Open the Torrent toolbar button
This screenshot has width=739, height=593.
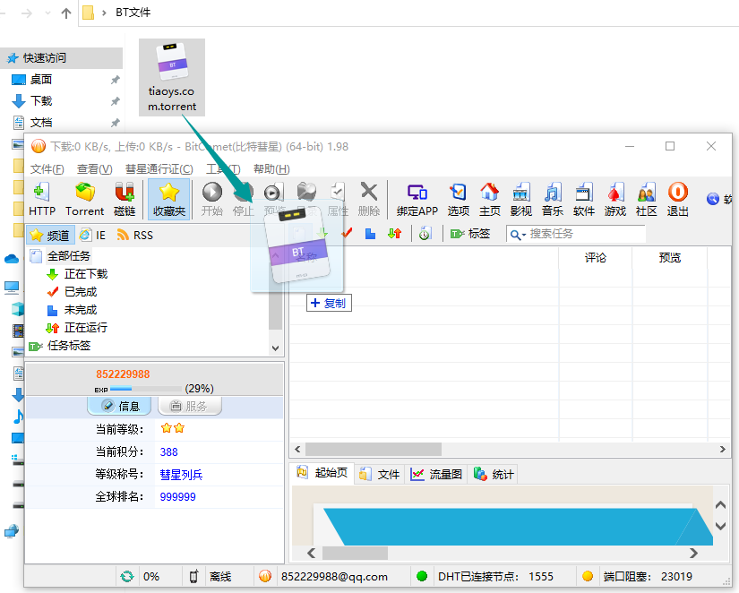(85, 200)
